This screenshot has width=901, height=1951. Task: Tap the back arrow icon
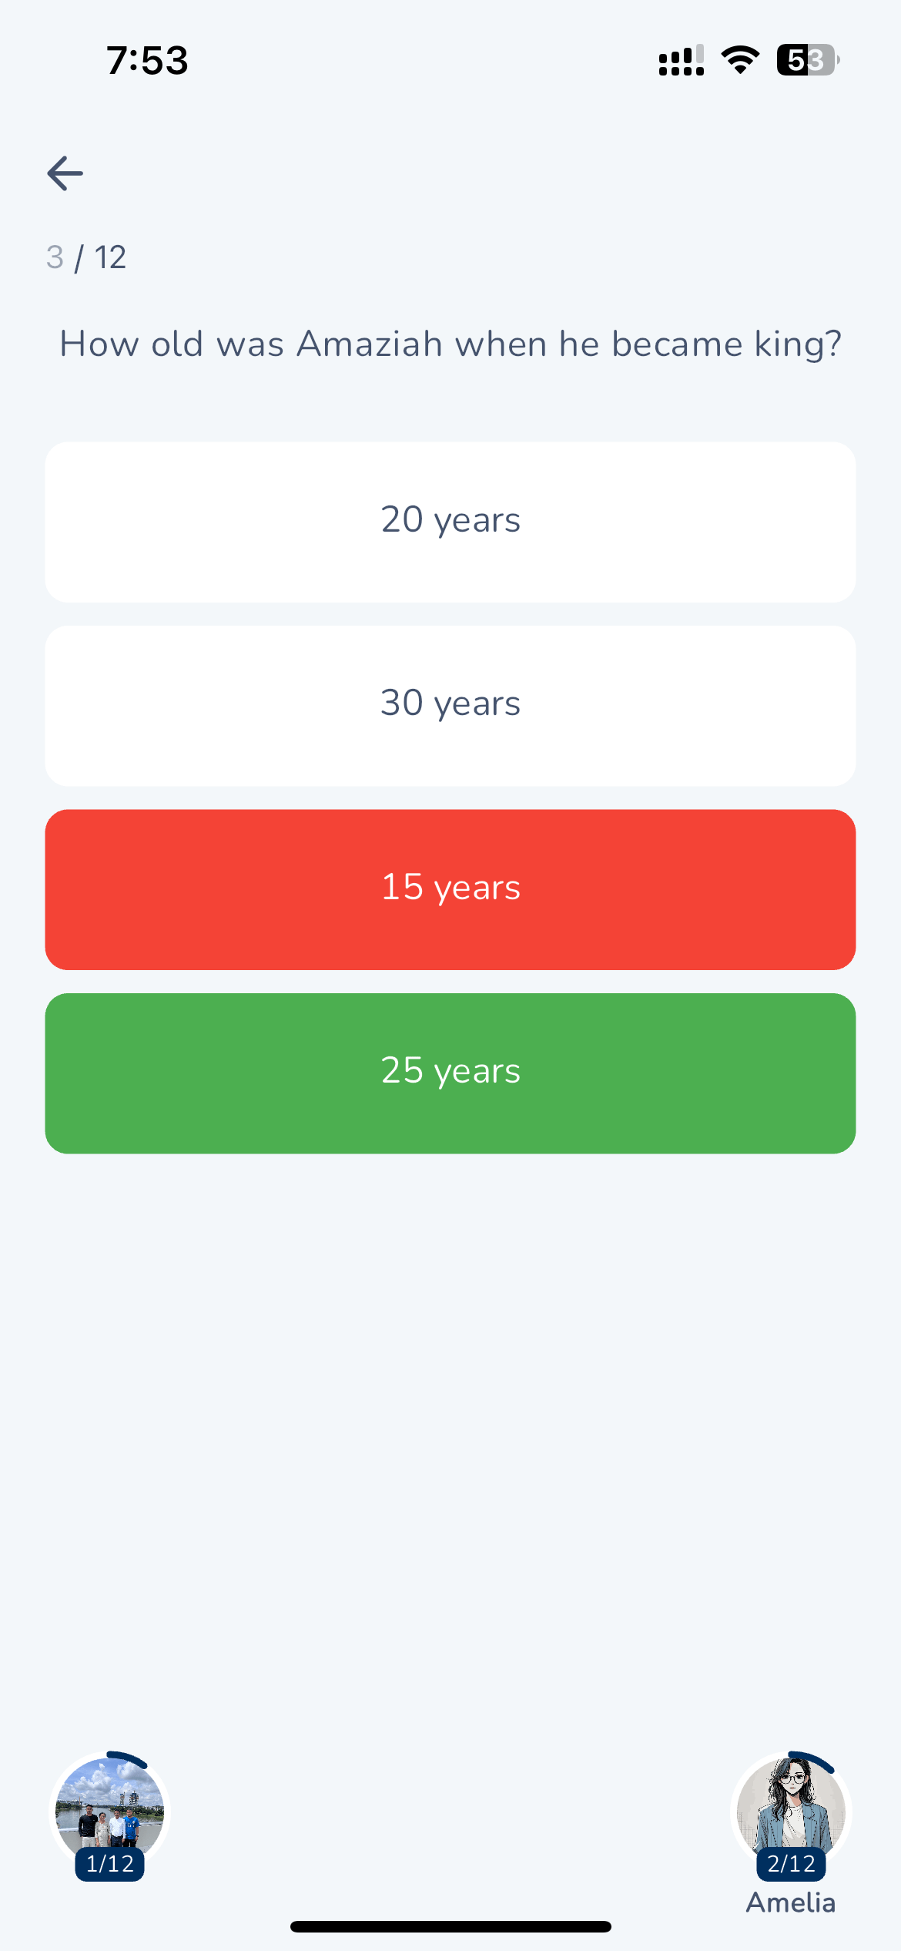coord(65,173)
